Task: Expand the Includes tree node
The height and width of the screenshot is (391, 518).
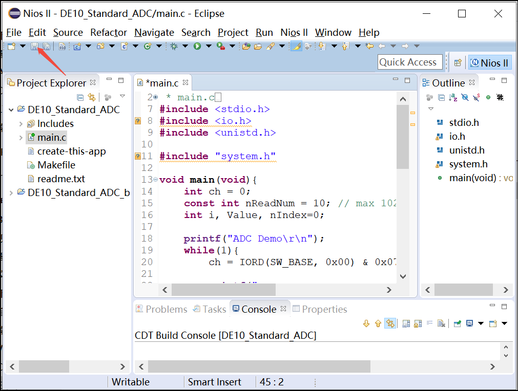Action: coord(21,124)
